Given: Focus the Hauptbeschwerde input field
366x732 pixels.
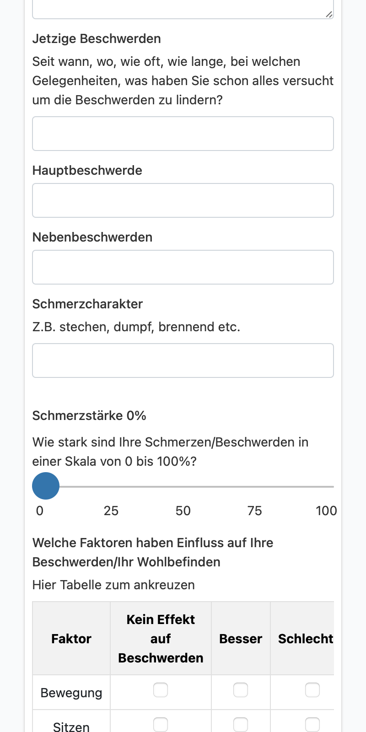Looking at the screenshot, I should [183, 200].
